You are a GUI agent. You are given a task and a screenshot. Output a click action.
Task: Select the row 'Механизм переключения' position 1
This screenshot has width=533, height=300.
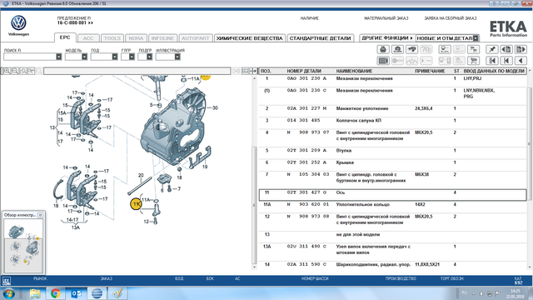pyautogui.click(x=392, y=78)
